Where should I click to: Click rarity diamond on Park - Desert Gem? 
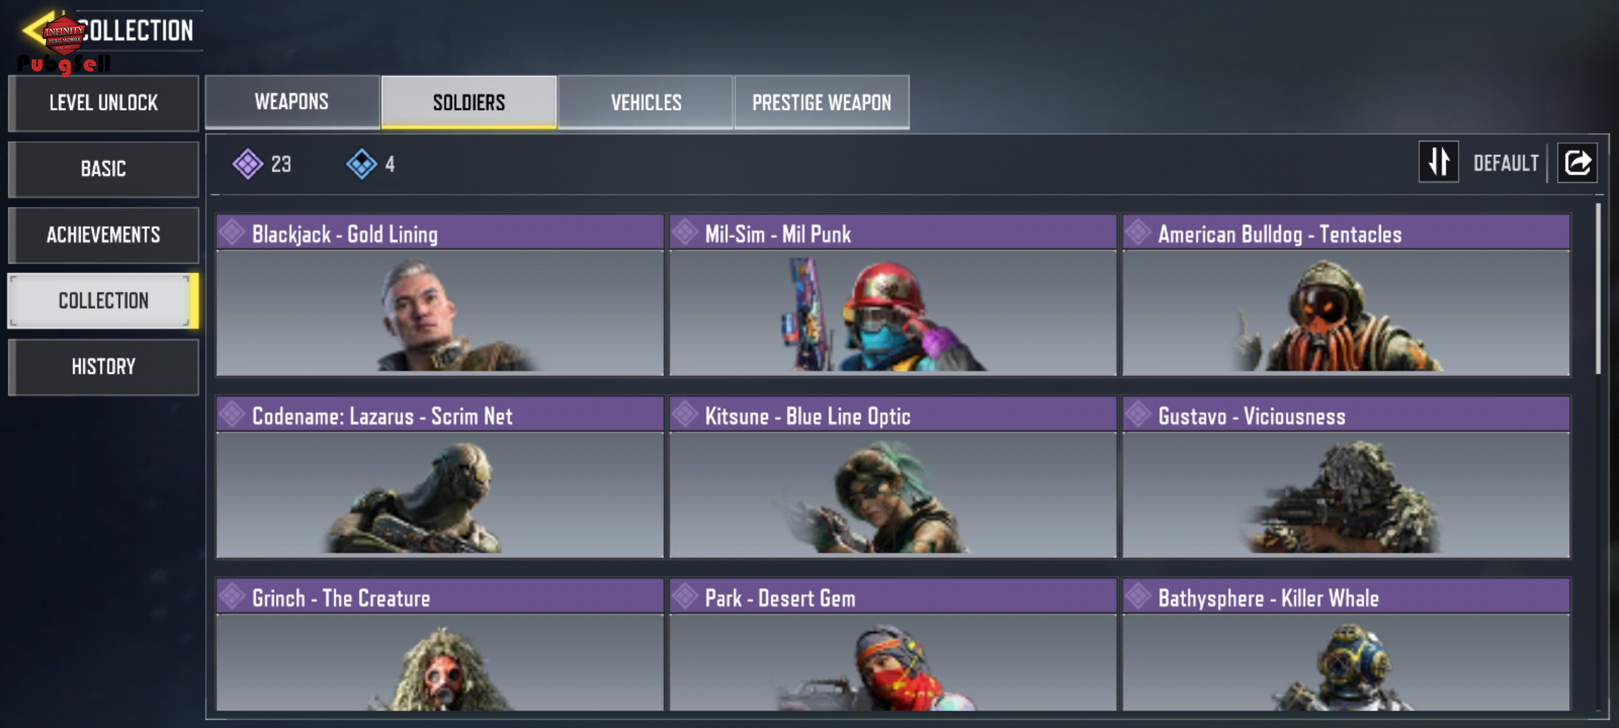tap(685, 597)
